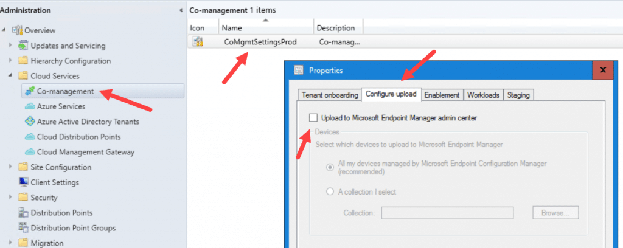Click the Properties dialog title icon
Viewport: 623px width, 248px height.
pyautogui.click(x=298, y=71)
